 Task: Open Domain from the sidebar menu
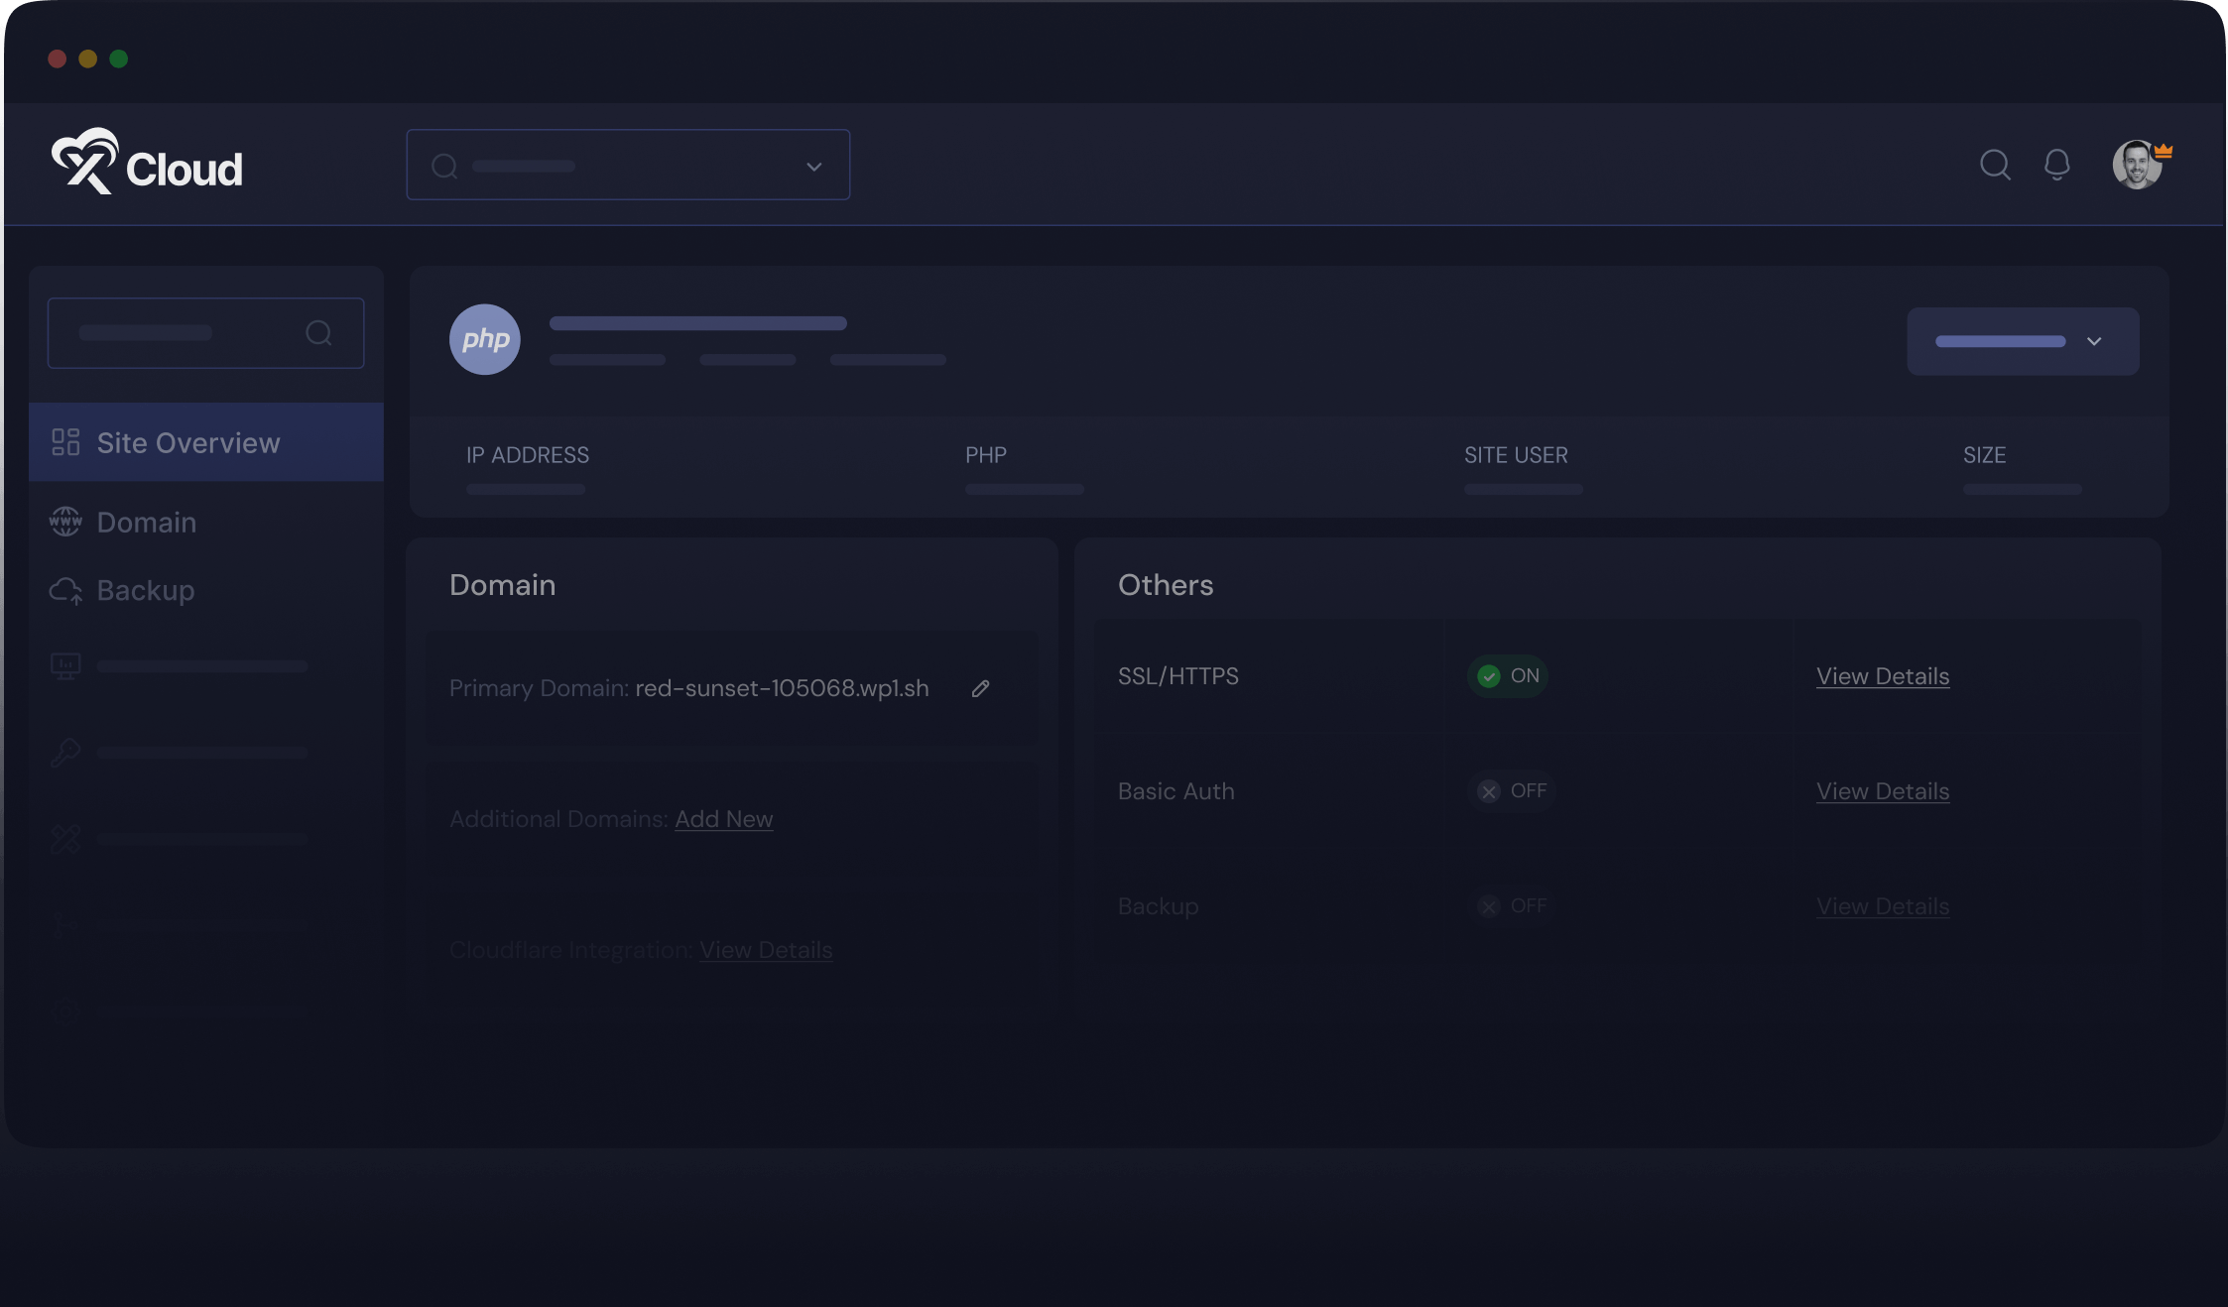point(146,523)
